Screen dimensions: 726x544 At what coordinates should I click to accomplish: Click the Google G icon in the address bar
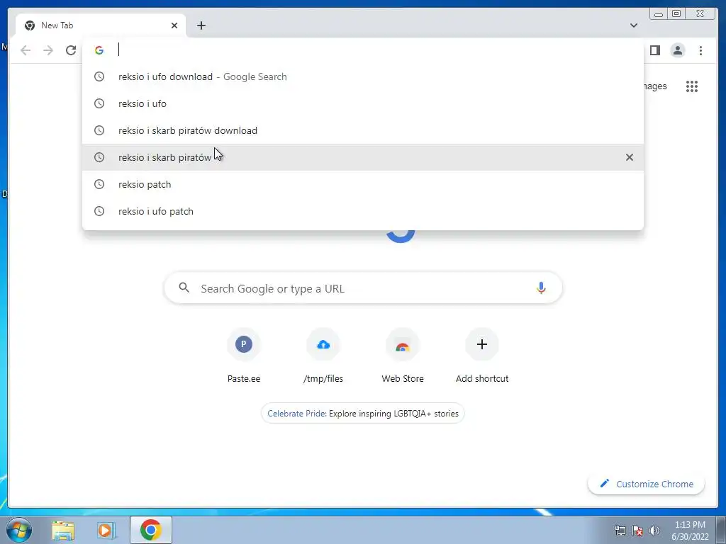click(99, 50)
